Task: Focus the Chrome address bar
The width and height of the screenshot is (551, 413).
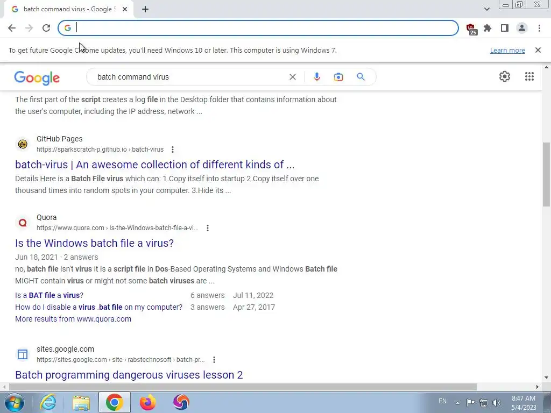Action: (x=258, y=28)
